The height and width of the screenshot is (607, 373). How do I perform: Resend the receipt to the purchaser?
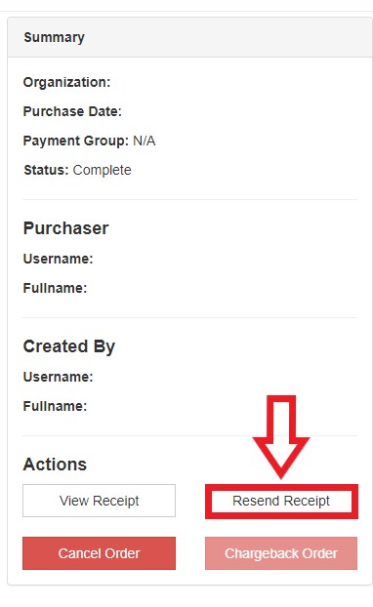[281, 501]
